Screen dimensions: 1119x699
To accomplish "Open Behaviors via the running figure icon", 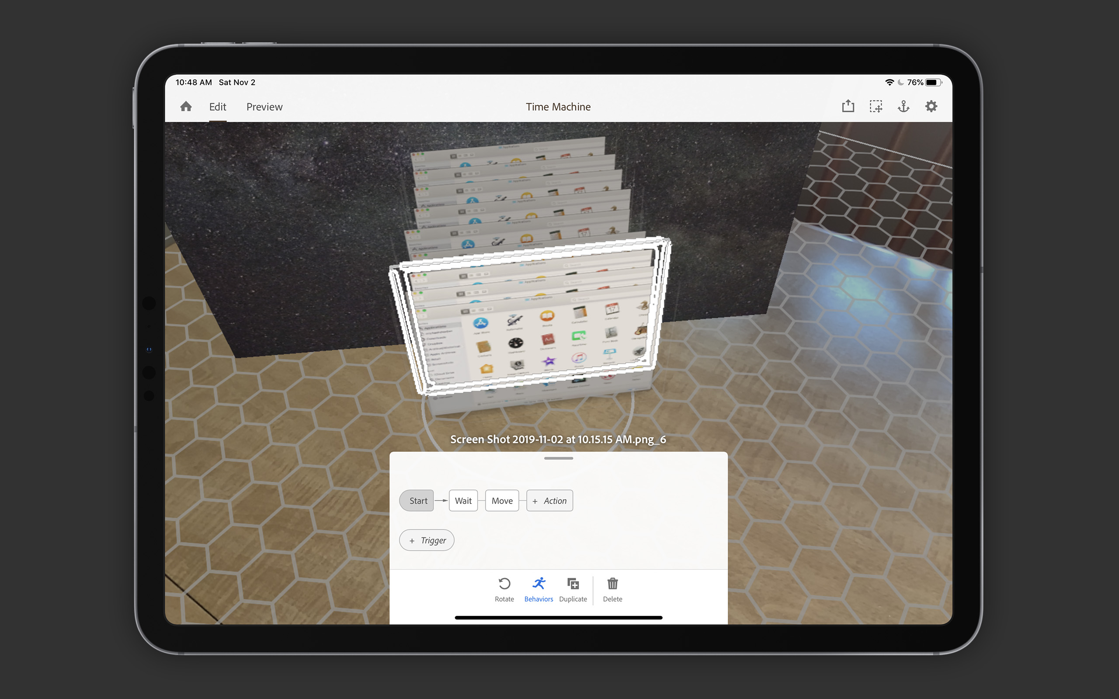I will (538, 585).
